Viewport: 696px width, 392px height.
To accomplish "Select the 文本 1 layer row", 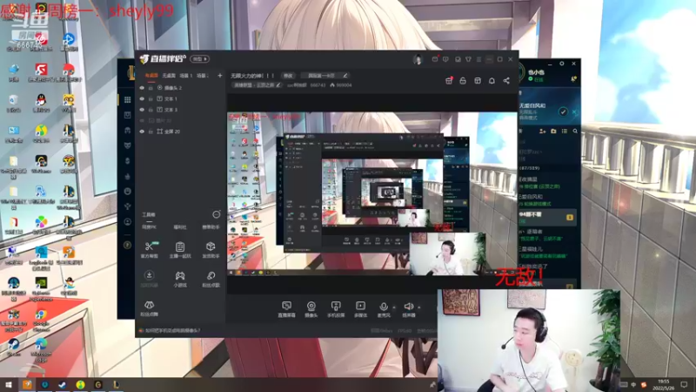I will point(181,98).
